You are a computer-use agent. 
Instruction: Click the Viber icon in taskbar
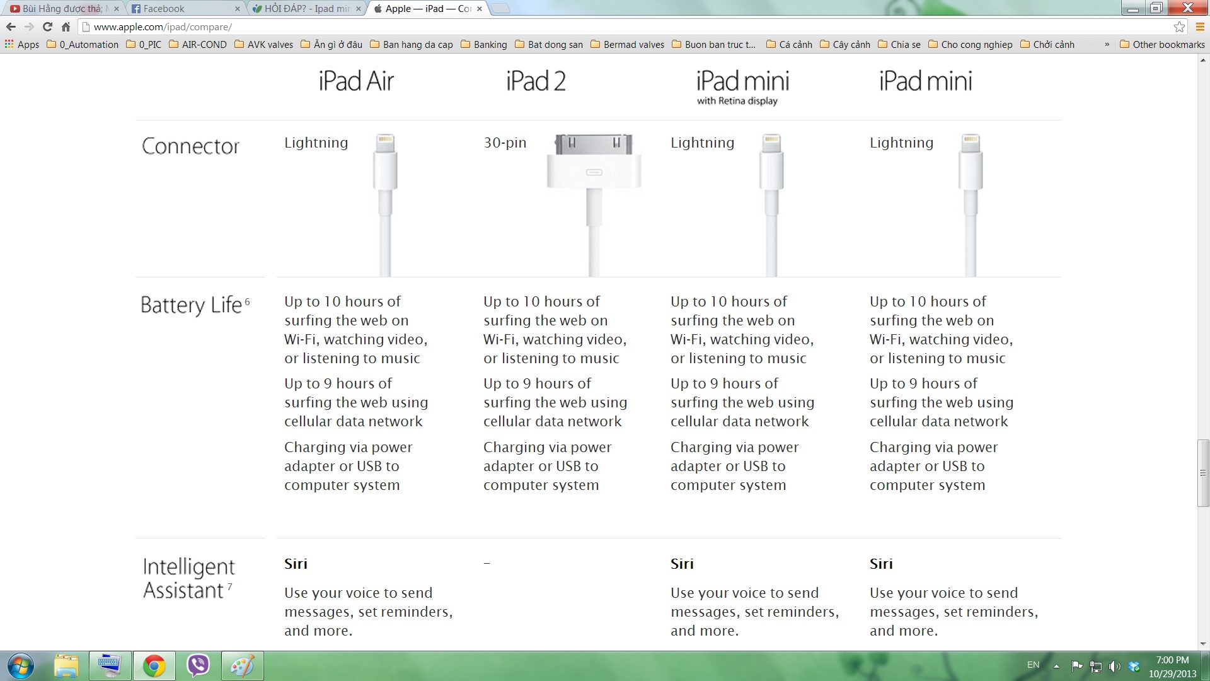197,665
